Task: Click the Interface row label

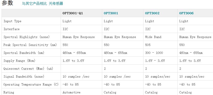Action: point(11,29)
